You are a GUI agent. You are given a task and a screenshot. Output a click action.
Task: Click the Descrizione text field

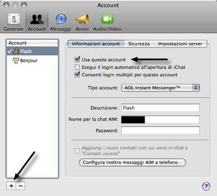coord(160,108)
